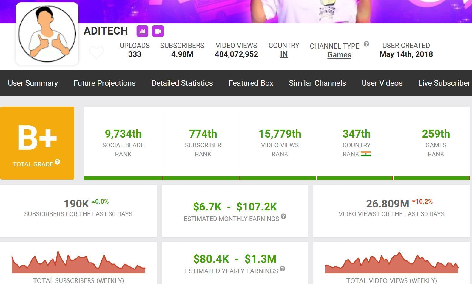
Task: Open the Detailed Statistics tab
Action: click(182, 83)
